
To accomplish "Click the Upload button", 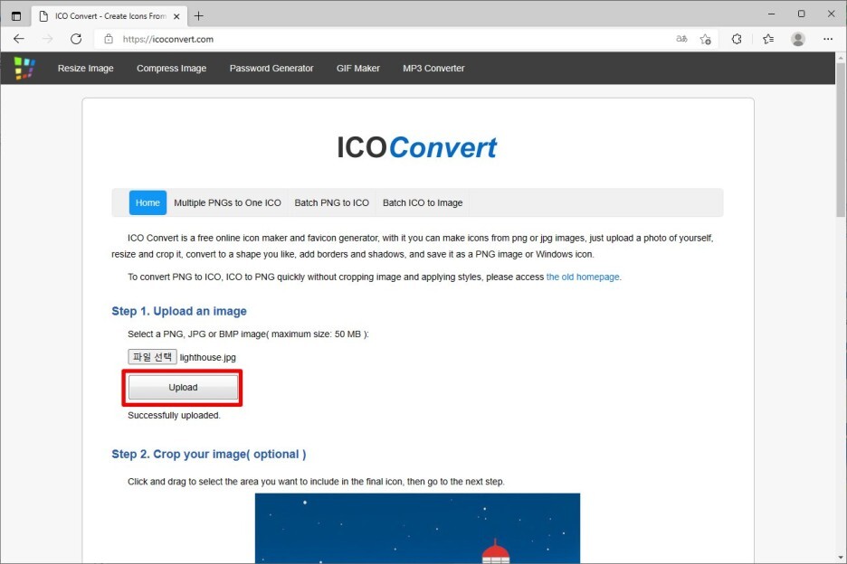I will click(x=183, y=388).
